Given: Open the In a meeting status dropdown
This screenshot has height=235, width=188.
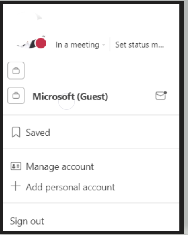Looking at the screenshot, I should [x=80, y=45].
